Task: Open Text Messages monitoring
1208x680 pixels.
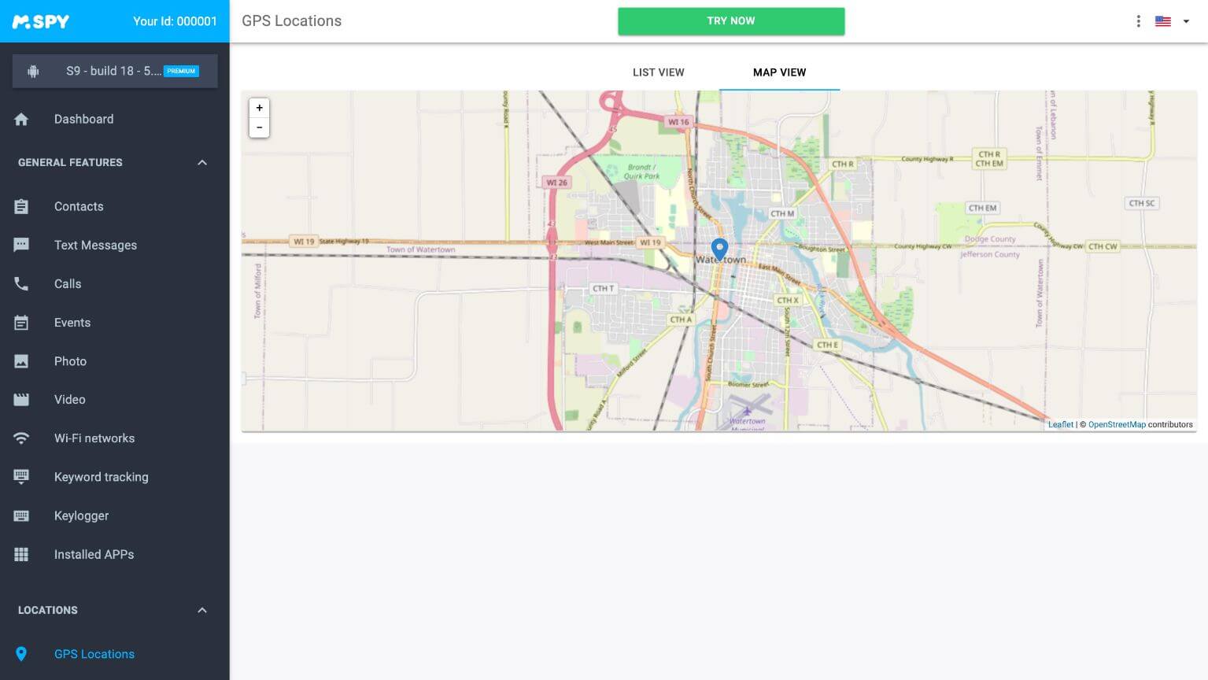Action: coord(95,245)
